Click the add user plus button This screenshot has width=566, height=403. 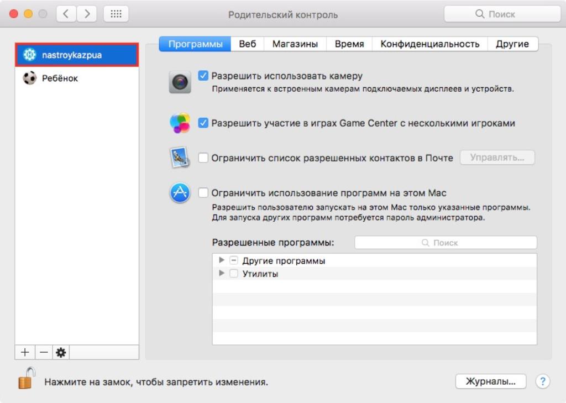pyautogui.click(x=25, y=353)
